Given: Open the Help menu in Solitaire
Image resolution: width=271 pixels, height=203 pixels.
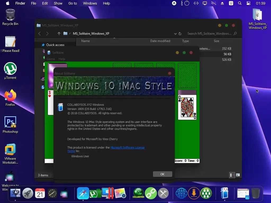Looking at the screenshot, I should (62, 59).
